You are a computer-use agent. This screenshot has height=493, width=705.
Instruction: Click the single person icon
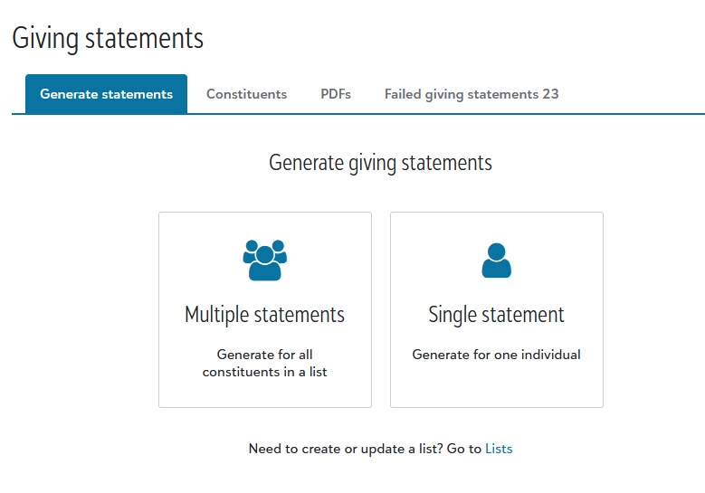[496, 261]
